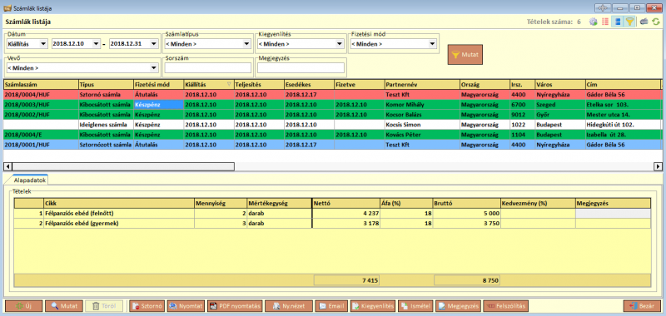Sort by Fizetve column header
This screenshot has height=316, width=666.
click(x=360, y=85)
